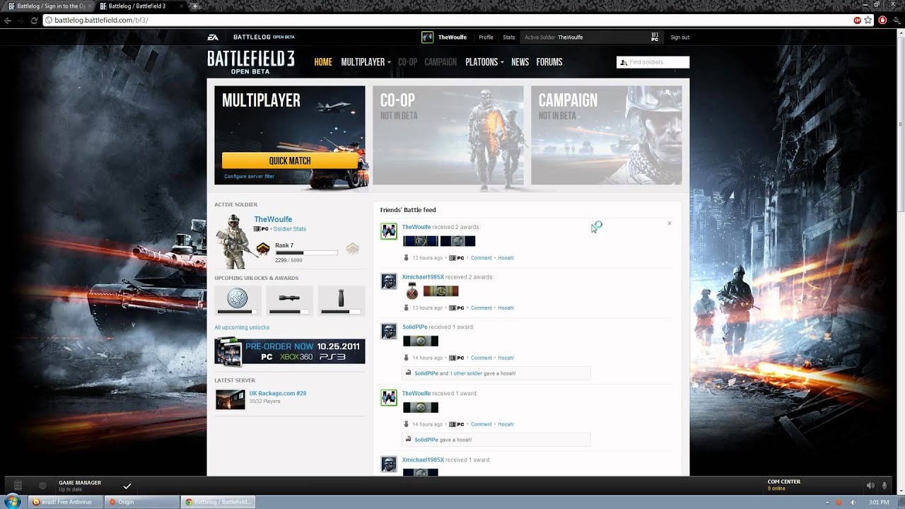905x509 pixels.
Task: Click the EA logo in the top bar
Action: [x=213, y=37]
